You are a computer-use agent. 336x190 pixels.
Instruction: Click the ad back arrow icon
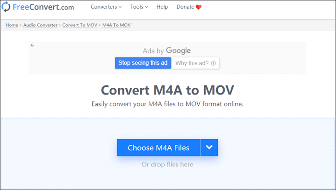point(32,45)
